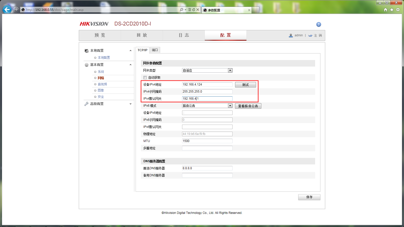The image size is (404, 227).
Task: Click inside the IPv4默认网关 input field
Action: click(207, 98)
